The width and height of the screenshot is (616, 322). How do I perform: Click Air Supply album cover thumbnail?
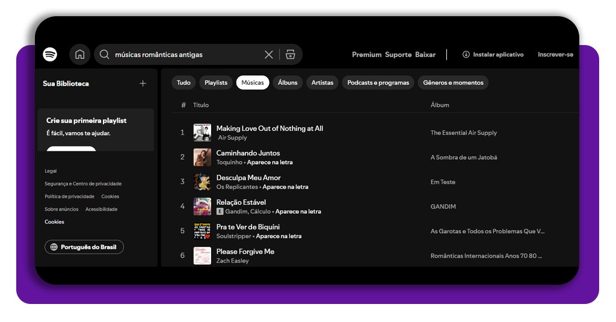(202, 133)
